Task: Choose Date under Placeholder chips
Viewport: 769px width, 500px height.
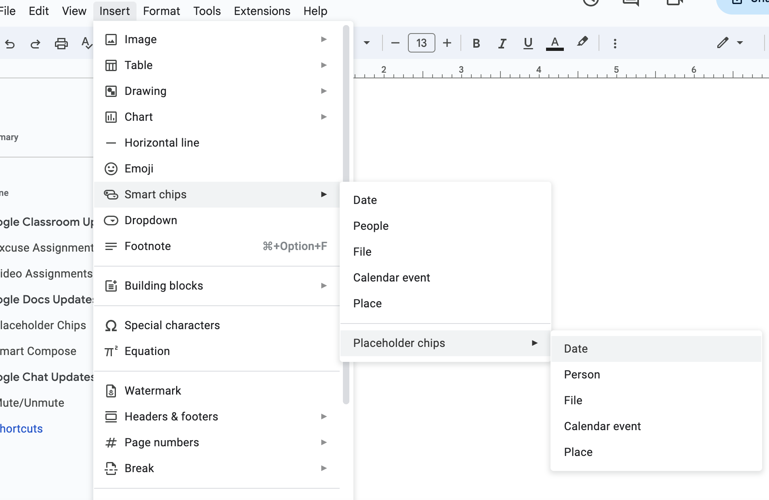Action: point(656,349)
